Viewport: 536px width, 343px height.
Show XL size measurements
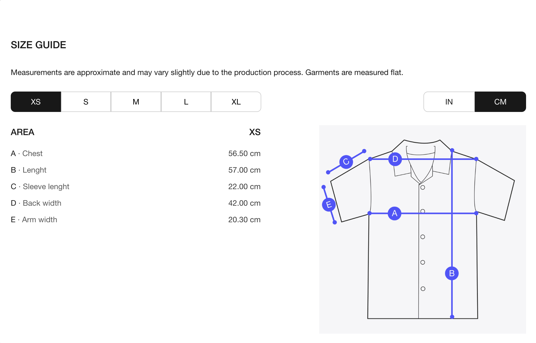236,102
